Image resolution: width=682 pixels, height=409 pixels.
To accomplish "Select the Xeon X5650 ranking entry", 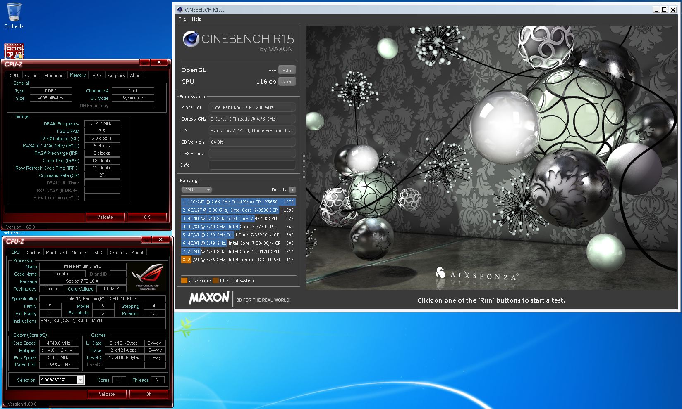I will pos(238,202).
